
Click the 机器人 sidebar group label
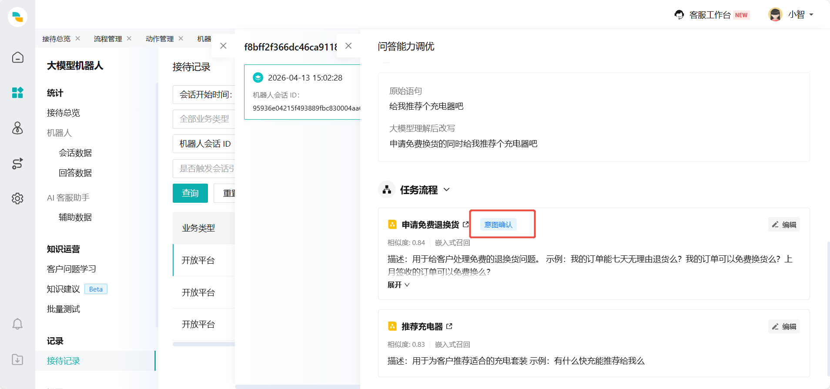[59, 133]
